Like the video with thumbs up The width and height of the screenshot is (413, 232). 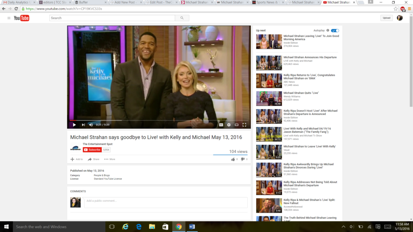click(233, 159)
